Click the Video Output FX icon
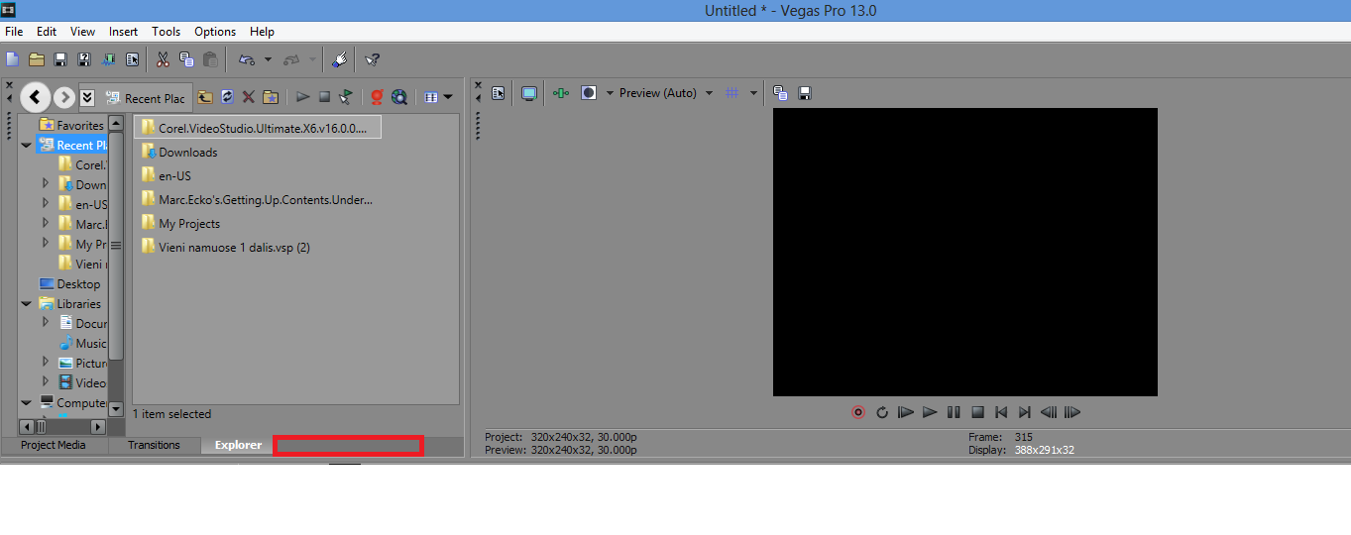This screenshot has height=535, width=1351. click(x=562, y=93)
